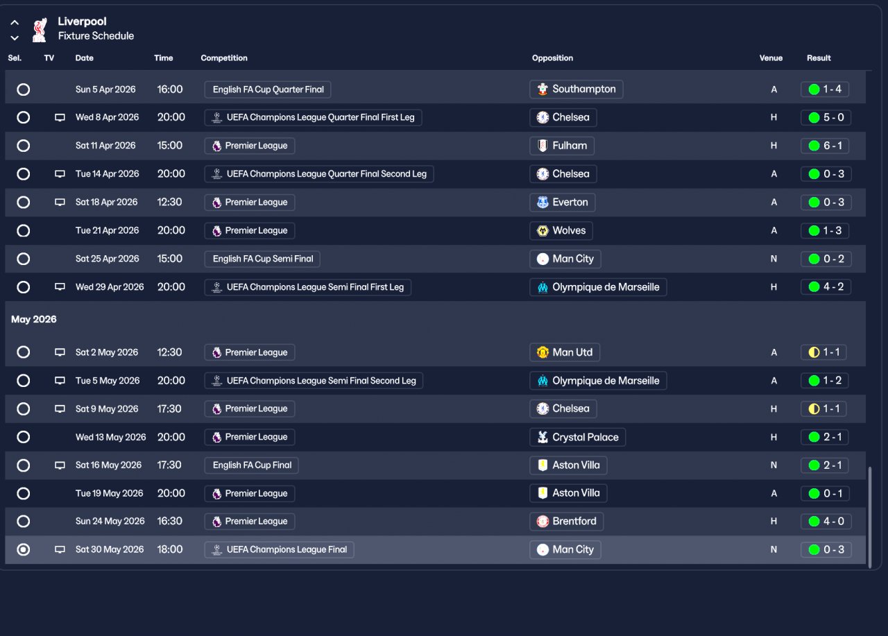This screenshot has height=636, width=888.
Task: Click the up chevron next to Liverpool
Action: coord(15,23)
